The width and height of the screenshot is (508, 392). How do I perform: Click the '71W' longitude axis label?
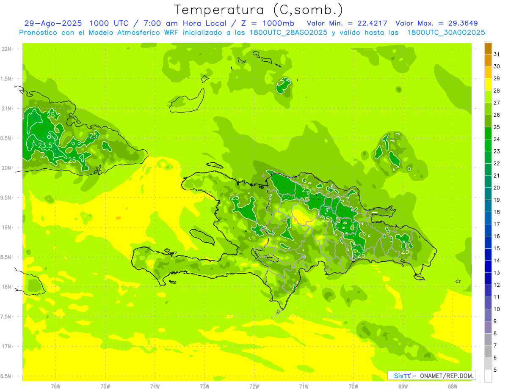click(x=304, y=386)
